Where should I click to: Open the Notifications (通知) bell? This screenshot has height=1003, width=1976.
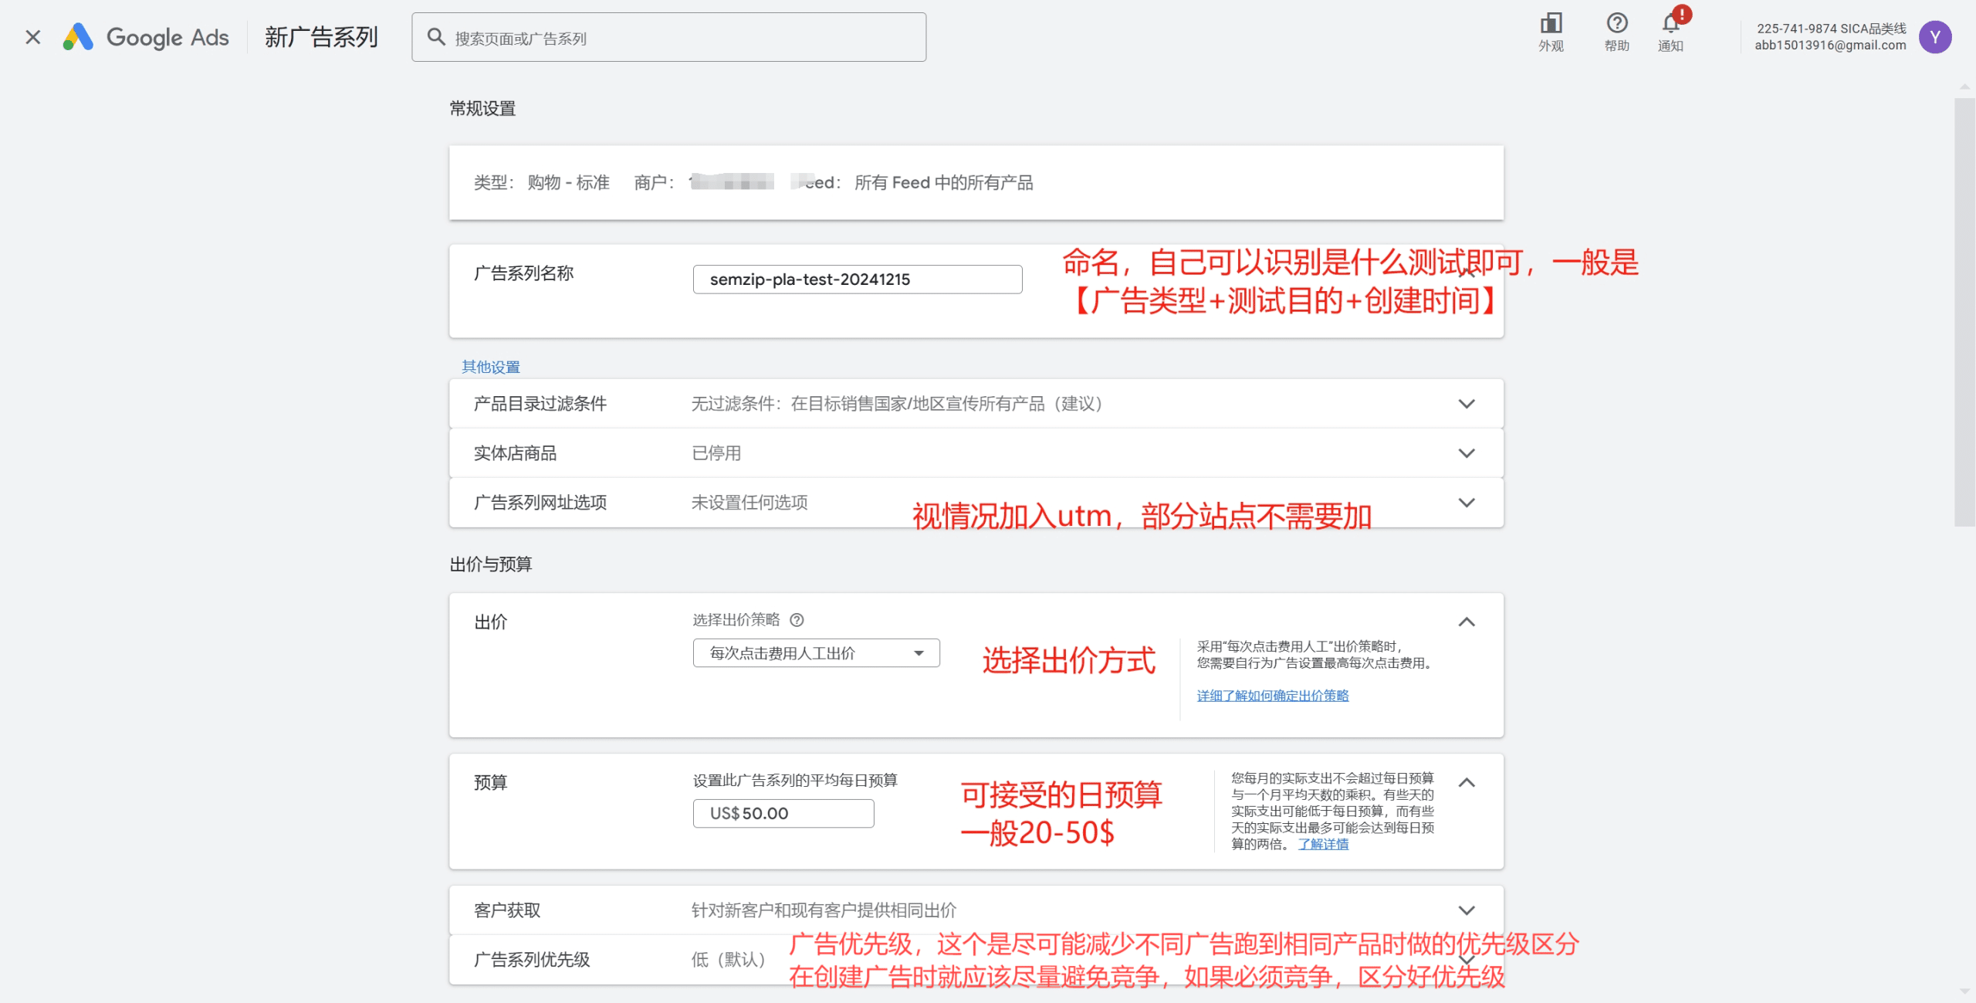click(x=1671, y=32)
